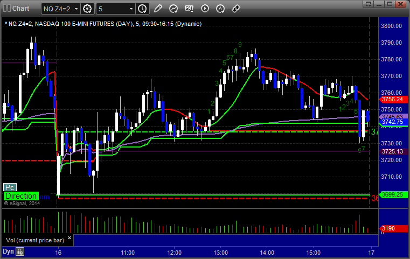Click the 15:00 time axis label
Viewport: 410px width, 259px height.
[x=313, y=253]
